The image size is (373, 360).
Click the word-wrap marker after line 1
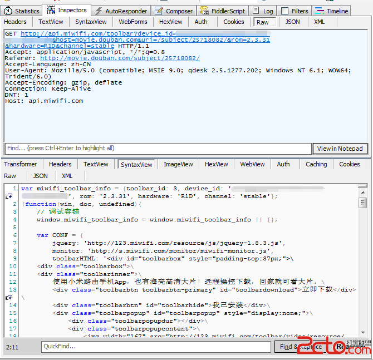click(9, 196)
